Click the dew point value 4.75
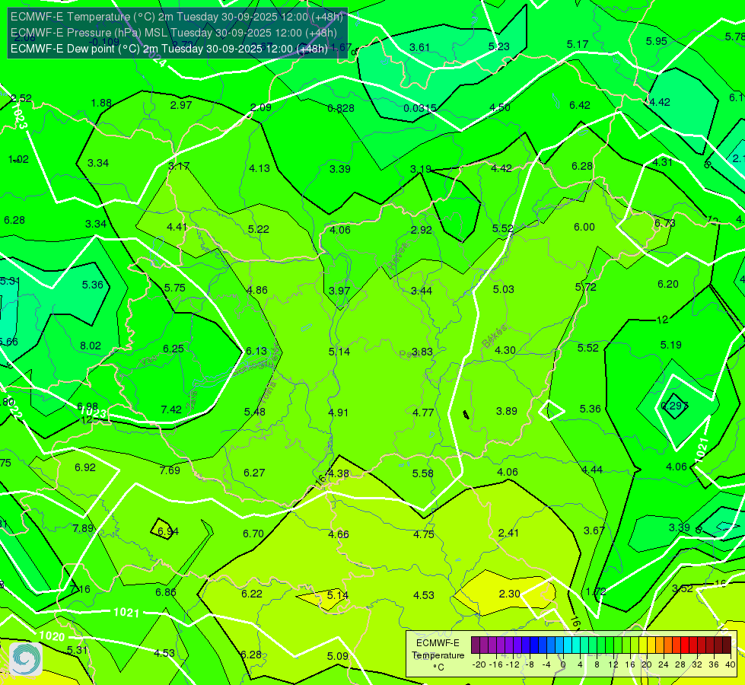 point(424,534)
